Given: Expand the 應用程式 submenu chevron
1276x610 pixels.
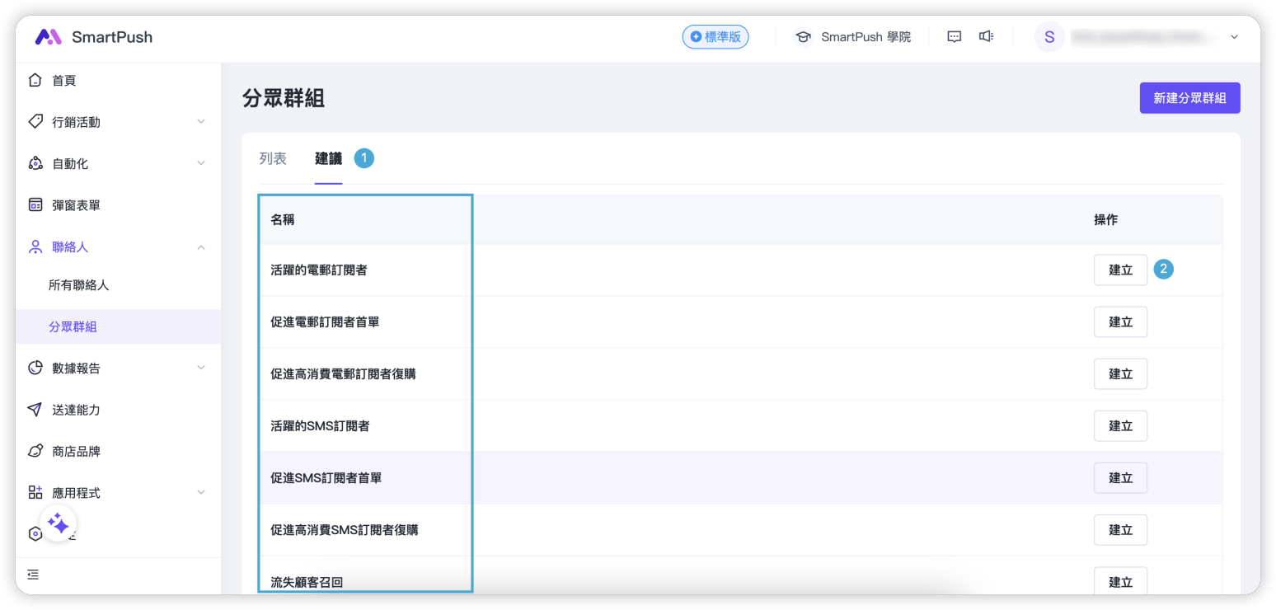Looking at the screenshot, I should tap(201, 493).
